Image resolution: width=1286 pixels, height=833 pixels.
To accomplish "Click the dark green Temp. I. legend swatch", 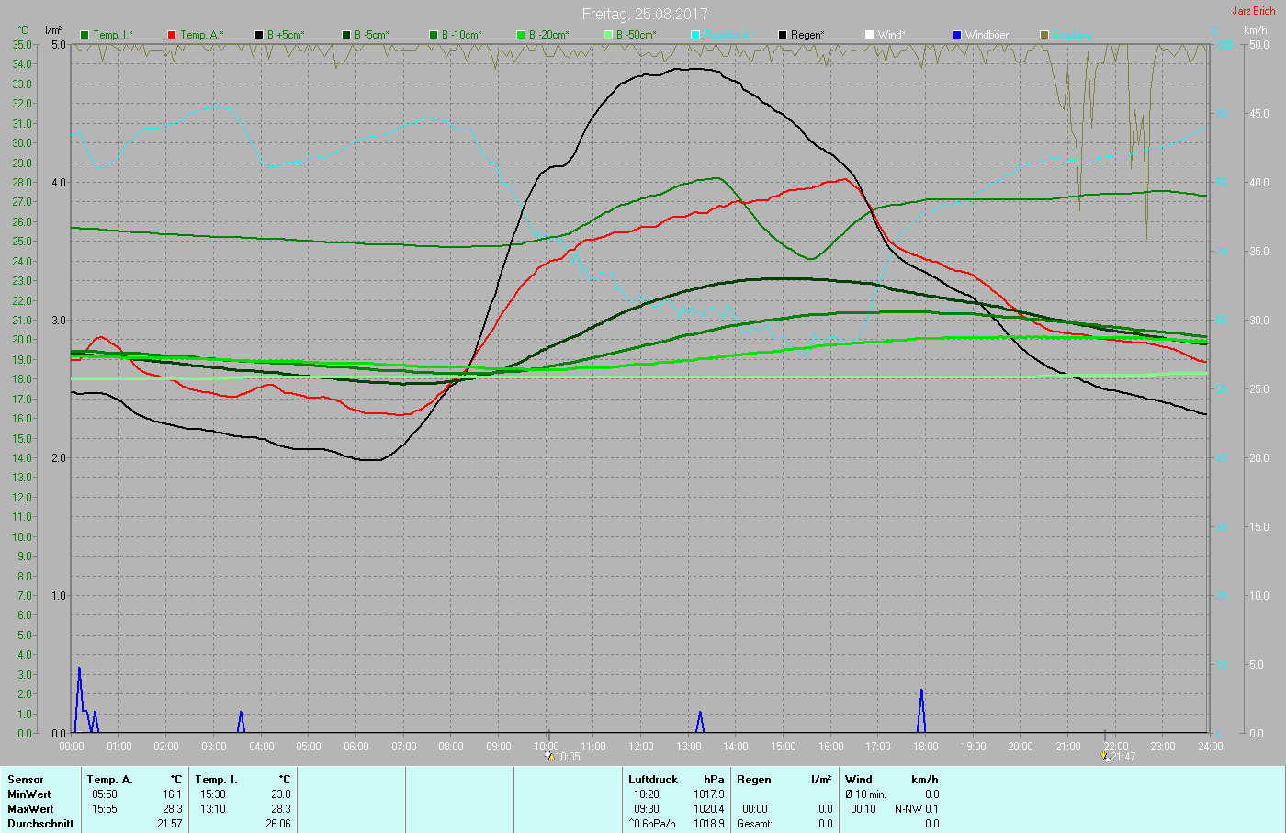I will coord(85,35).
